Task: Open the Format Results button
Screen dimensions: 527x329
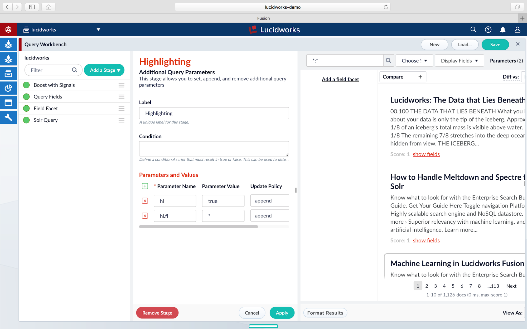Action: coord(325,313)
